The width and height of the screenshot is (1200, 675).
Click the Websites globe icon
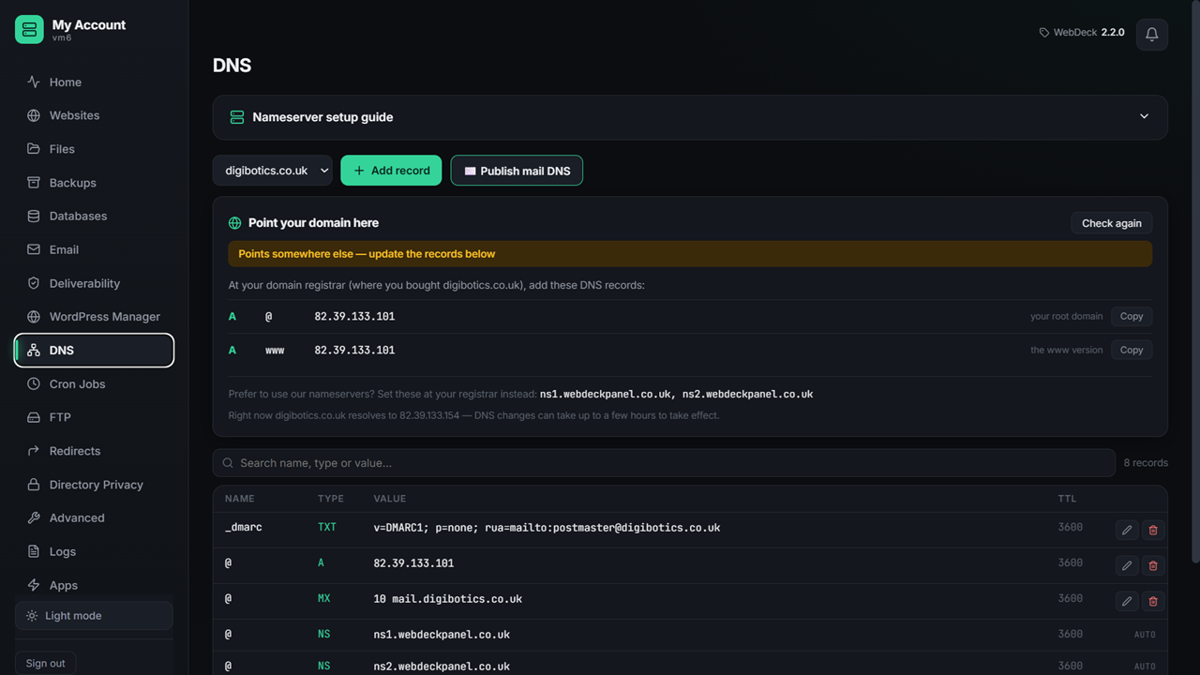(x=34, y=115)
